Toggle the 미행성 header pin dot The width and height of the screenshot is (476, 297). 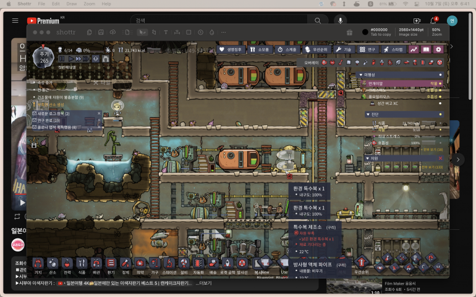click(x=440, y=75)
